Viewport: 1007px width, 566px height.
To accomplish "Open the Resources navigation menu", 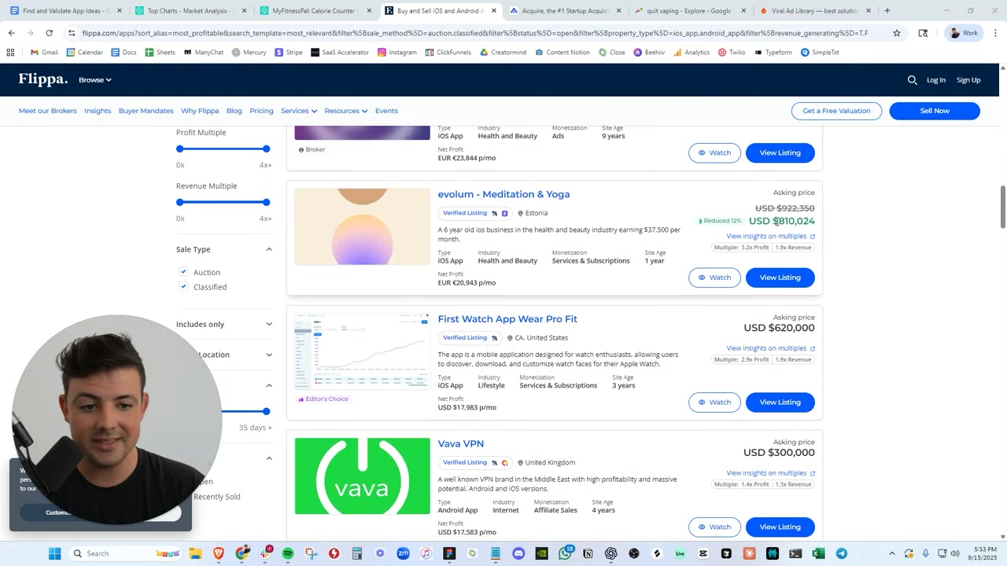I will (345, 111).
